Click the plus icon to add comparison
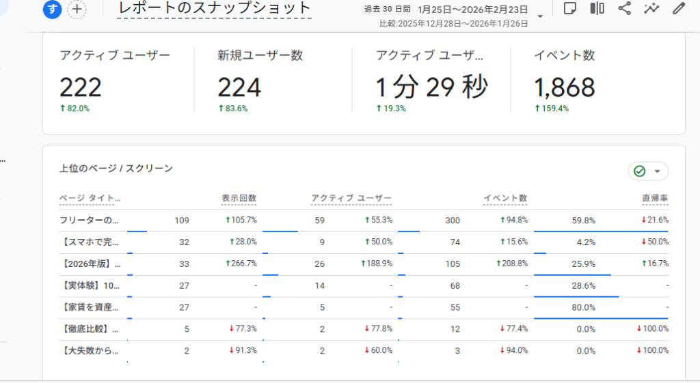Image resolution: width=700 pixels, height=383 pixels. click(x=78, y=9)
